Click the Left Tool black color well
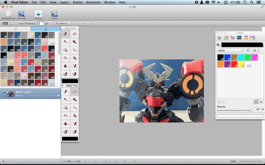This screenshot has width=265, height=165. 70,81
